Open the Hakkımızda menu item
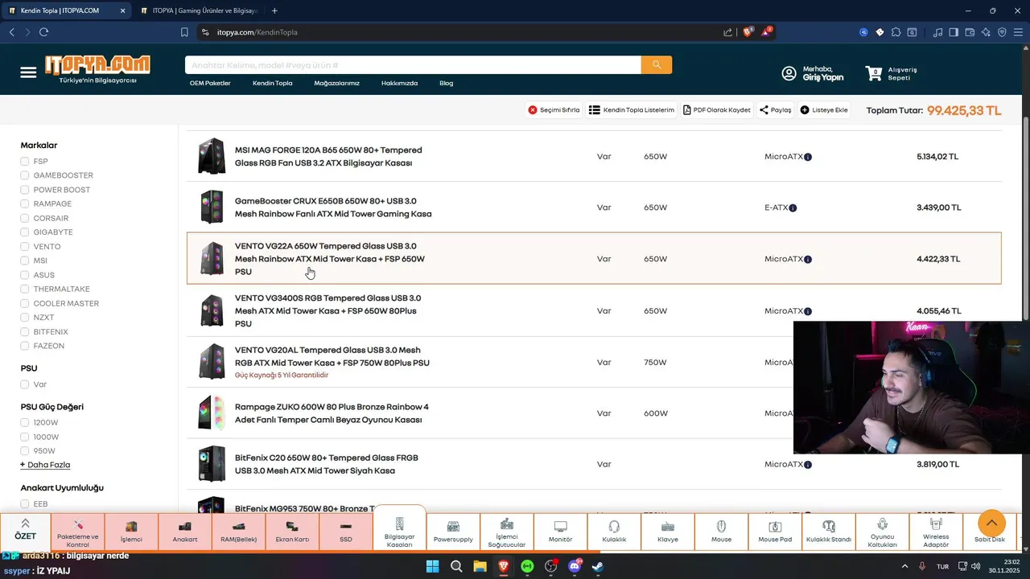Screen dimensions: 1030x579 point(399,83)
